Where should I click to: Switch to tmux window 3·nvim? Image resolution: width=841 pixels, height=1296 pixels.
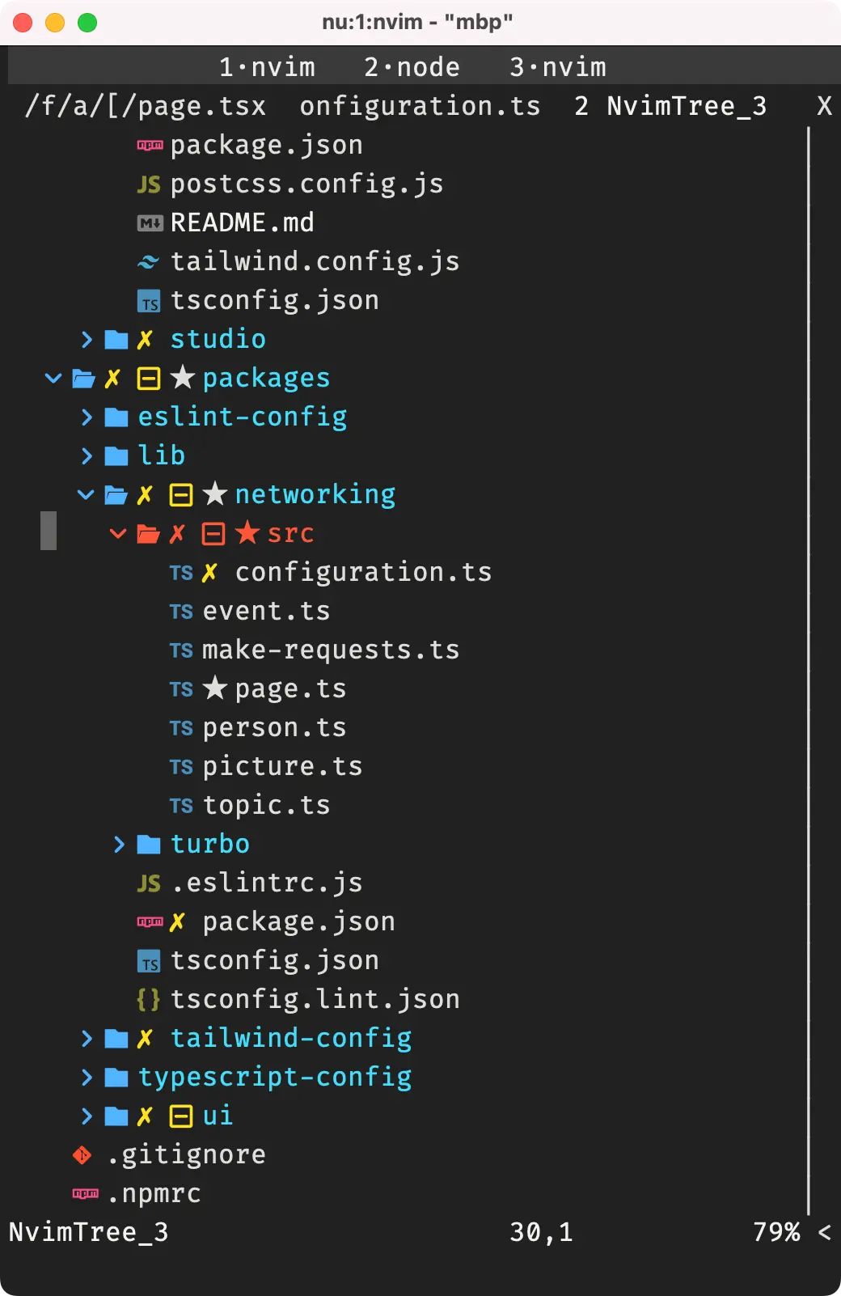coord(558,67)
